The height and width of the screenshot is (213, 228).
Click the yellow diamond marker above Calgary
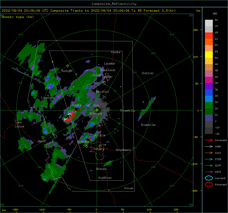click(100, 146)
